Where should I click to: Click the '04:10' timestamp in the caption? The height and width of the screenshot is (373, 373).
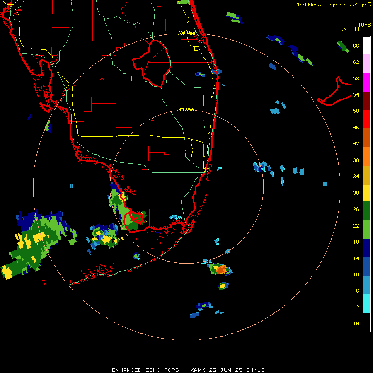click(x=255, y=370)
